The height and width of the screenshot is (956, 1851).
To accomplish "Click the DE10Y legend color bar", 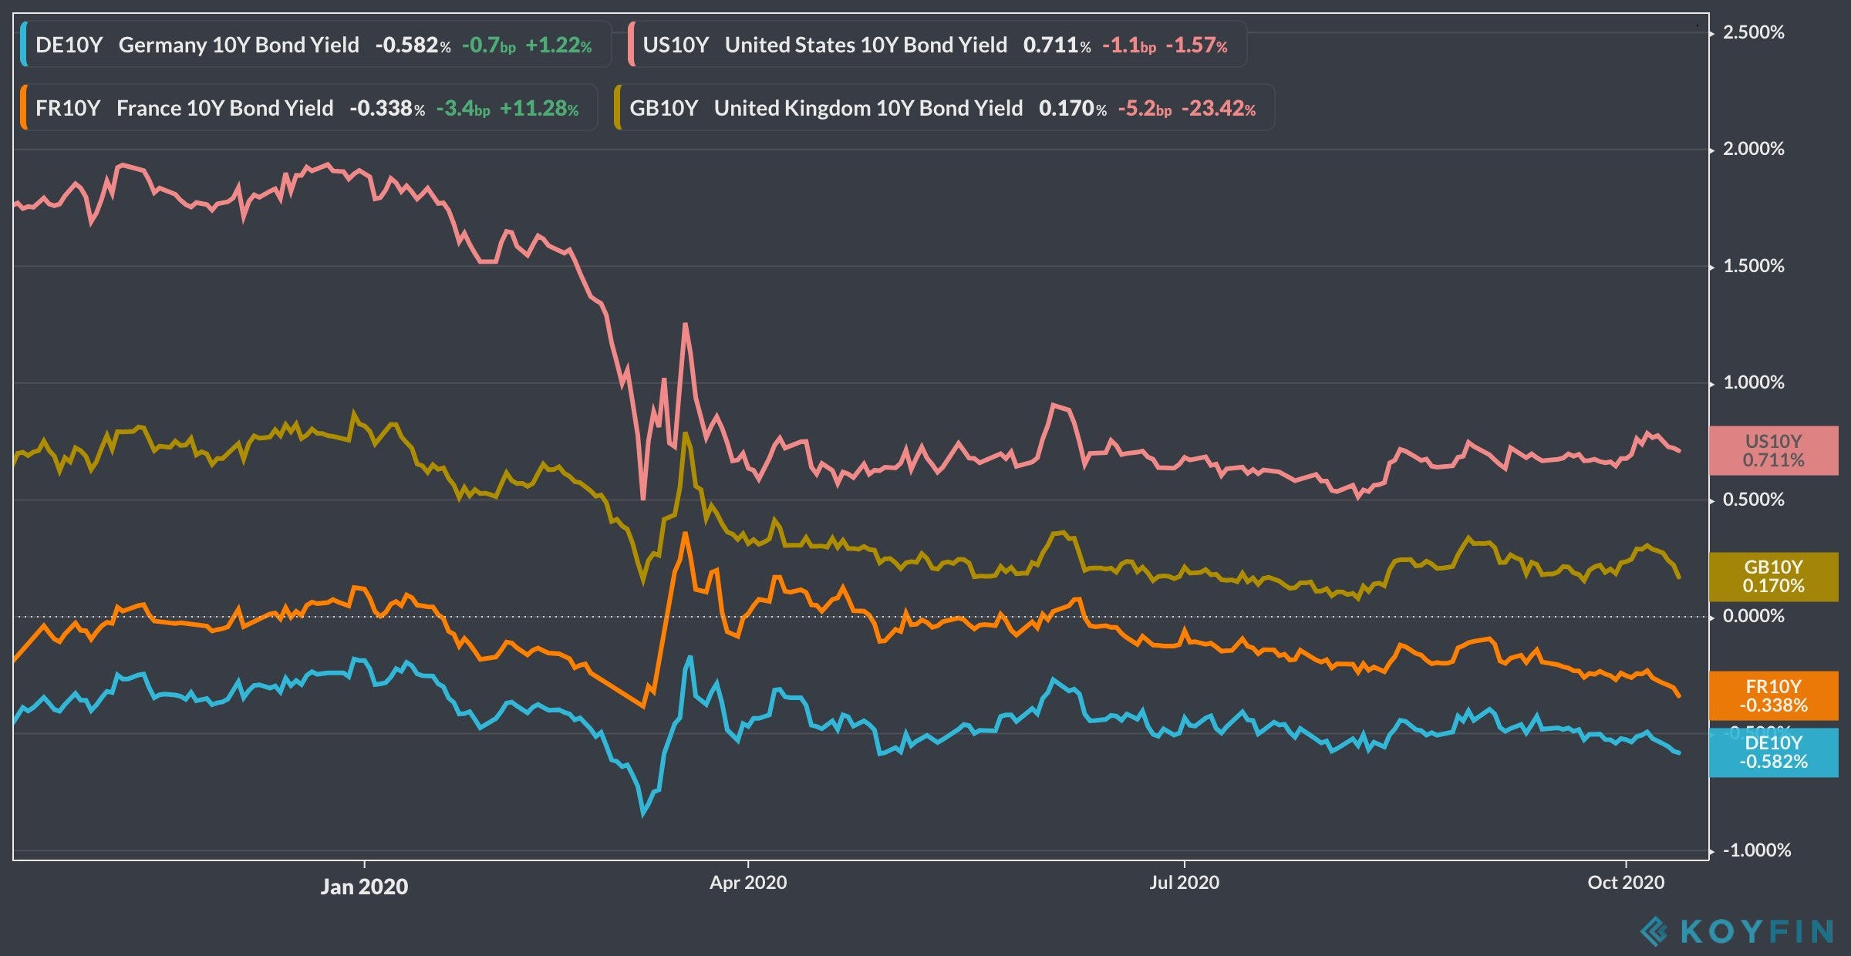I will (x=23, y=45).
